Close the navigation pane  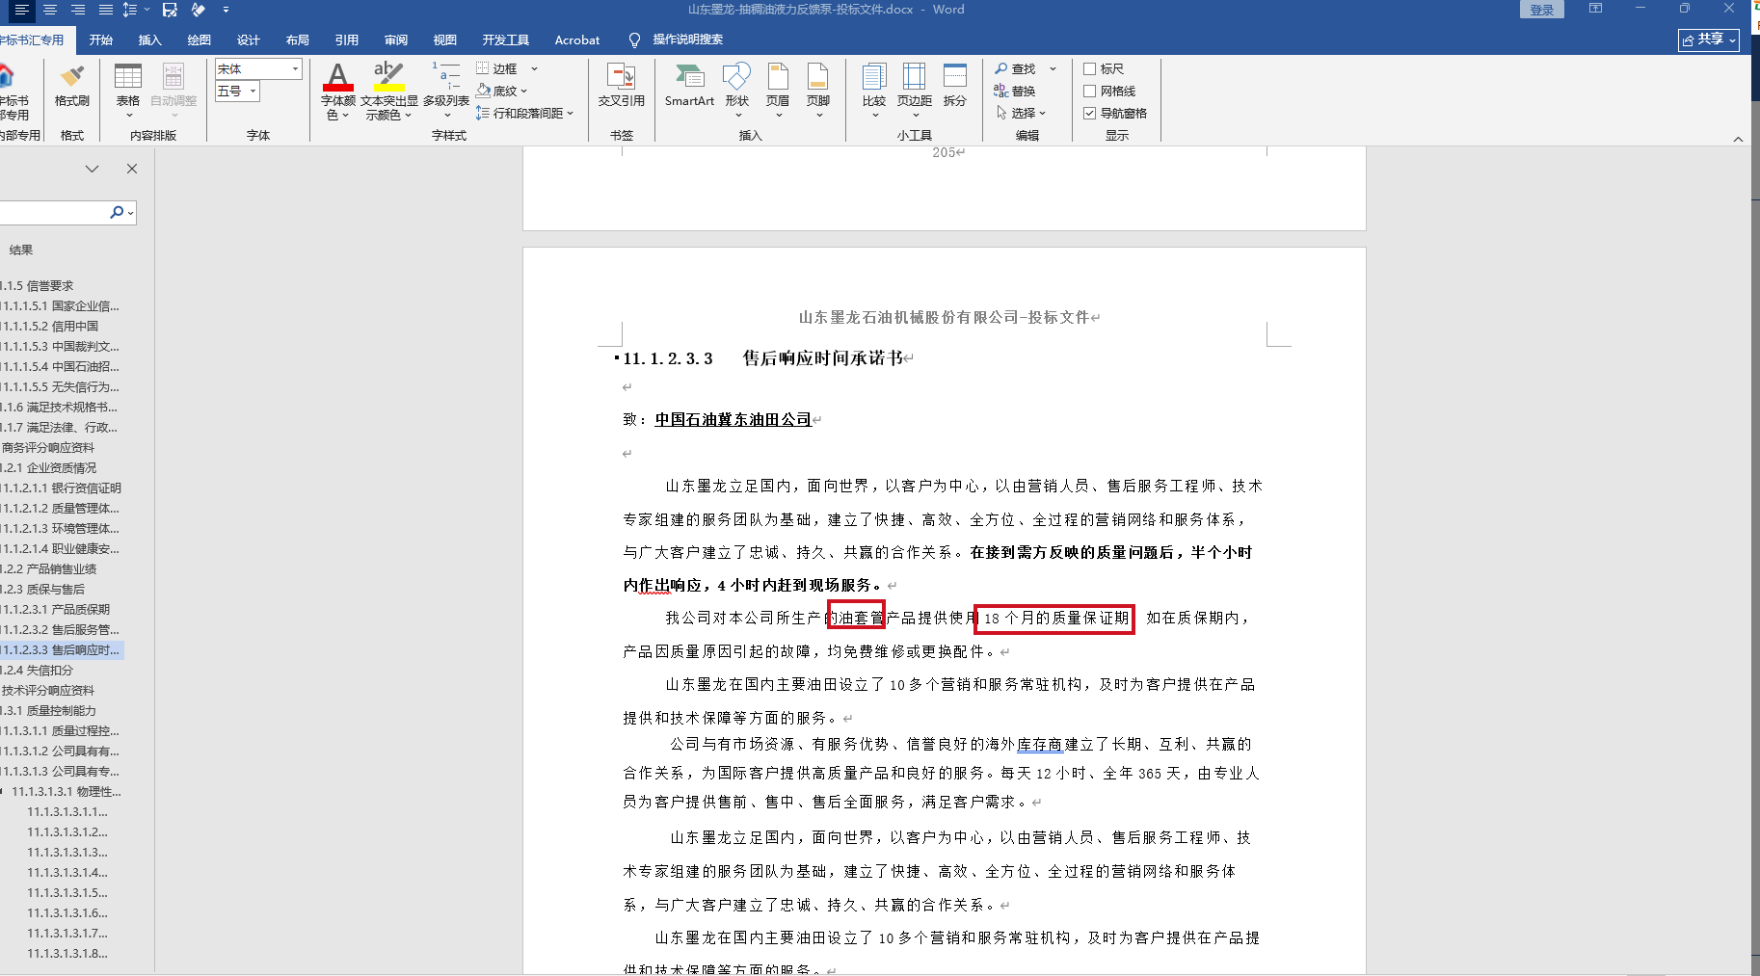pyautogui.click(x=132, y=169)
